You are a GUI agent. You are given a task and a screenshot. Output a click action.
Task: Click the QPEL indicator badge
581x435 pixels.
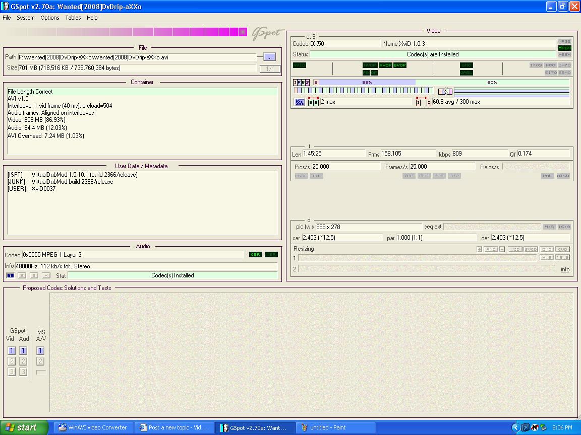466,72
